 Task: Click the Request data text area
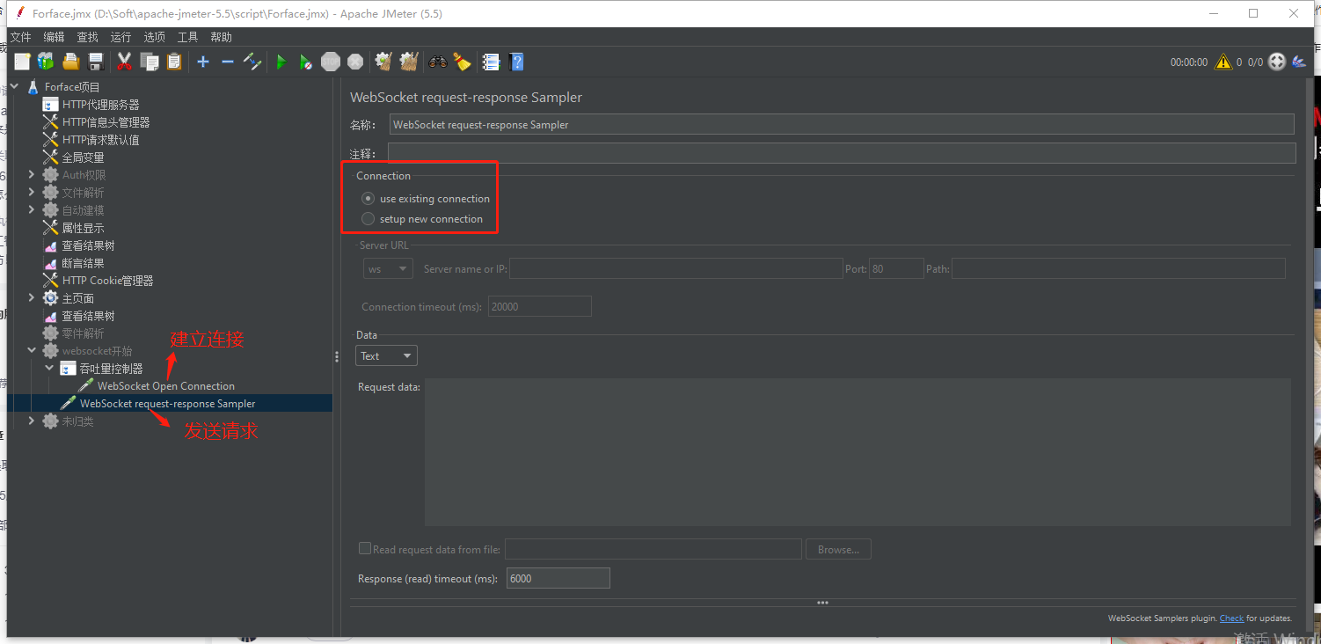(858, 452)
